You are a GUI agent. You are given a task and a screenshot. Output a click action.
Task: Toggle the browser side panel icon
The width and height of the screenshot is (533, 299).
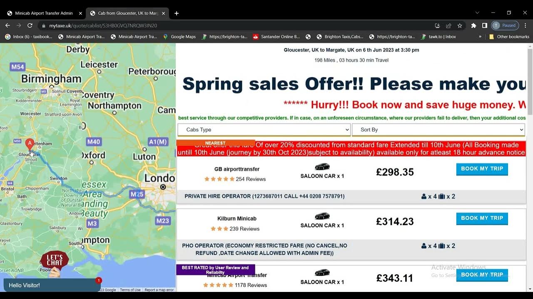tap(485, 25)
